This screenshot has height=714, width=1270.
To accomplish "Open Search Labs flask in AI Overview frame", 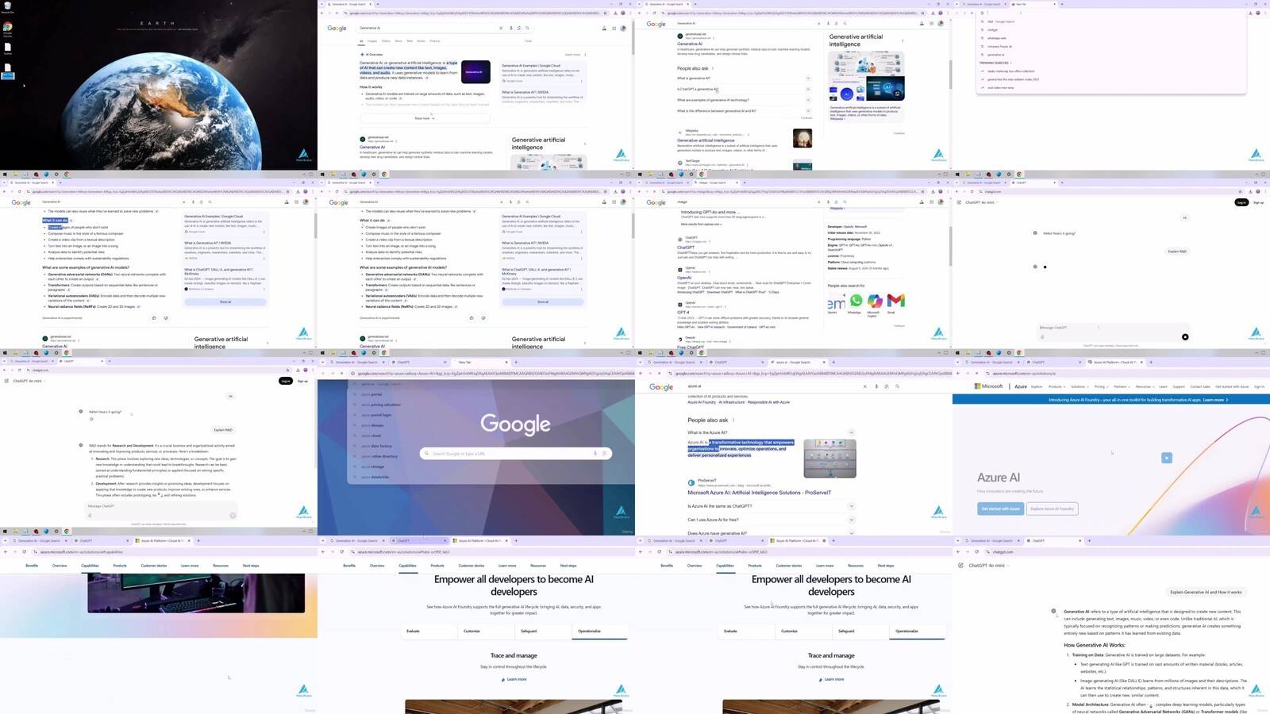I will click(604, 28).
